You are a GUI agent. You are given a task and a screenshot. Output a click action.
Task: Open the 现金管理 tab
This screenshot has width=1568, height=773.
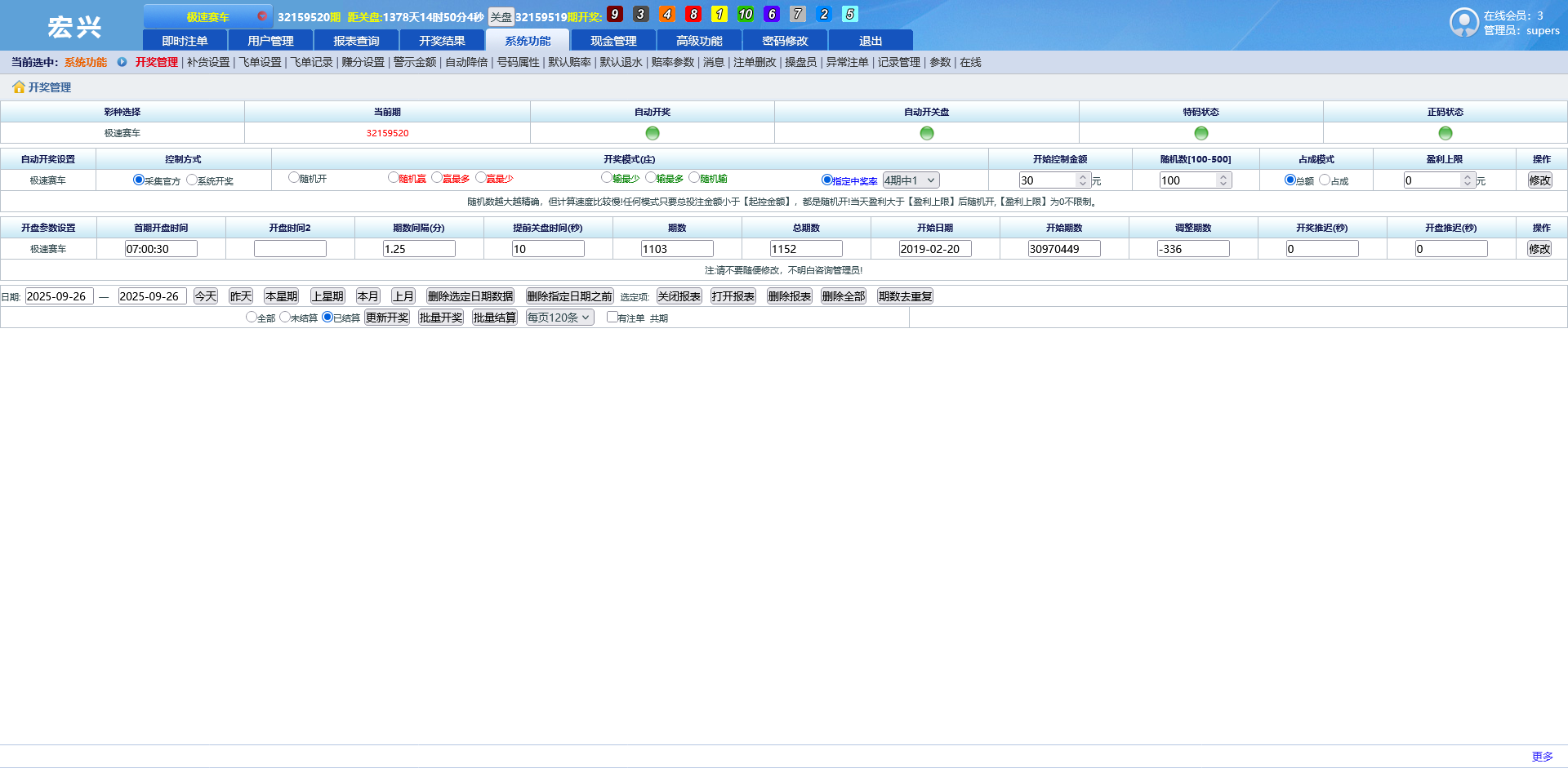613,41
